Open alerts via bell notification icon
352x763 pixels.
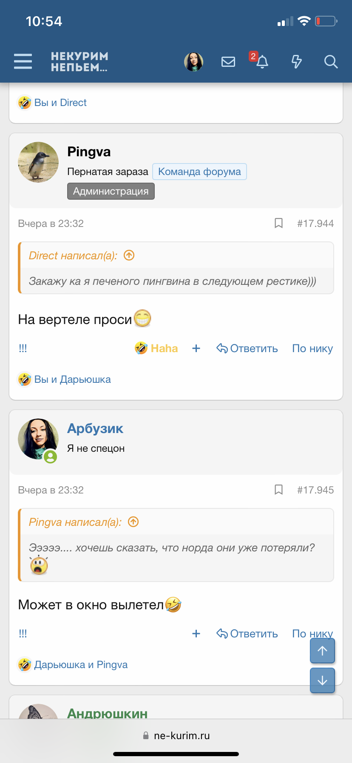coord(262,63)
